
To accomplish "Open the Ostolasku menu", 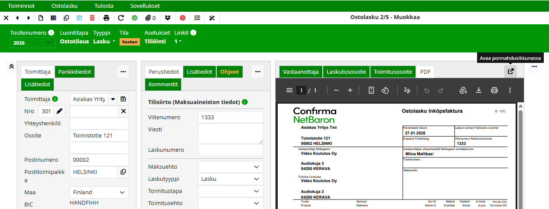I will pyautogui.click(x=64, y=6).
